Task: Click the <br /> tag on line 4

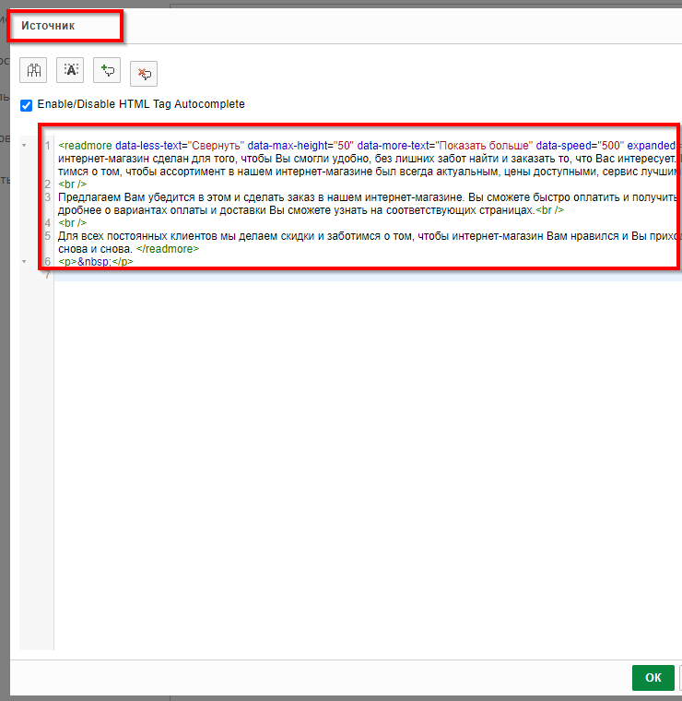Action: tap(73, 223)
